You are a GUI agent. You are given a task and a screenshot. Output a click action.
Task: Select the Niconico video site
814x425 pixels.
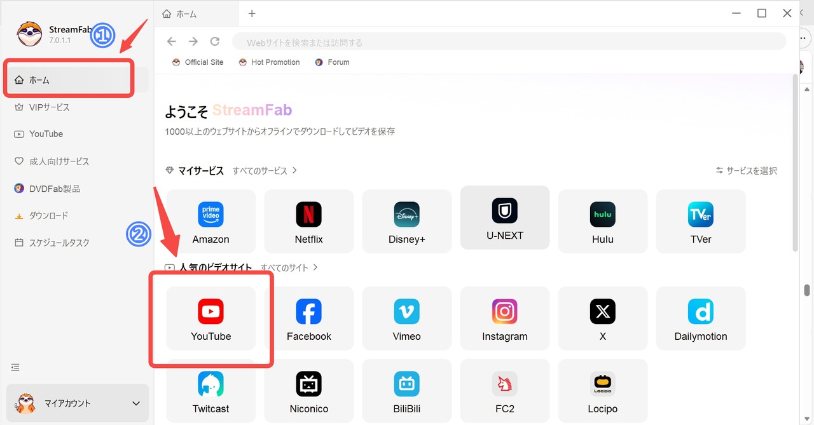308,391
